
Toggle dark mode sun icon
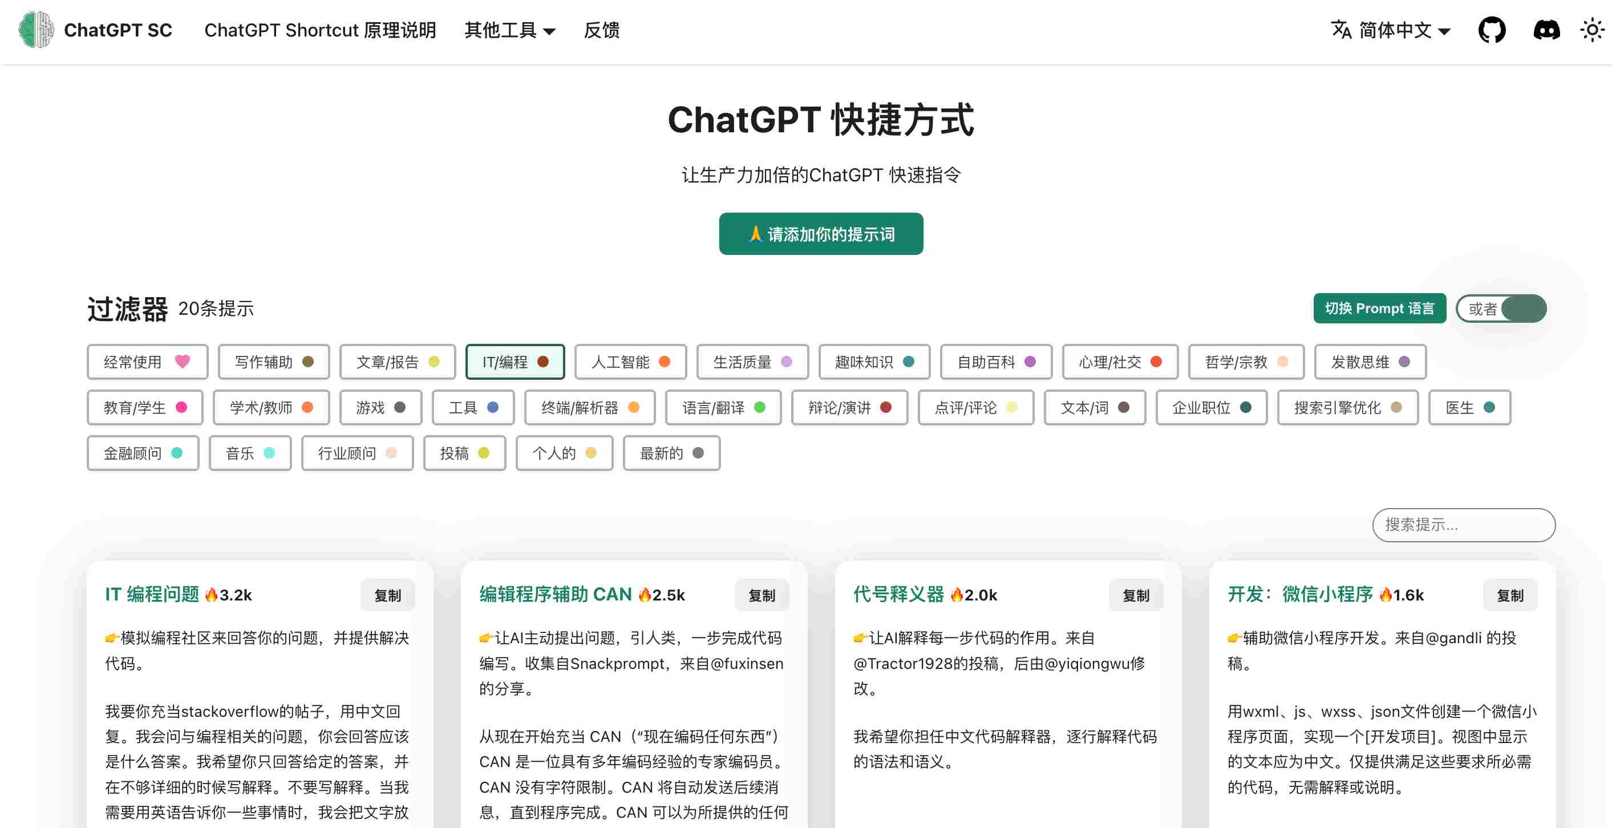point(1592,30)
